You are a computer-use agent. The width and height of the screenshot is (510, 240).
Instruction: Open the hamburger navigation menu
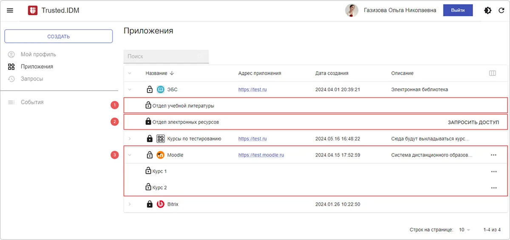[10, 10]
